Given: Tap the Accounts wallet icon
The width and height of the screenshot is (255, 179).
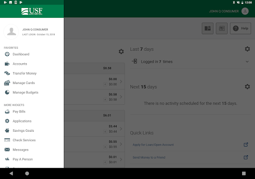Looking at the screenshot, I should 7,64.
